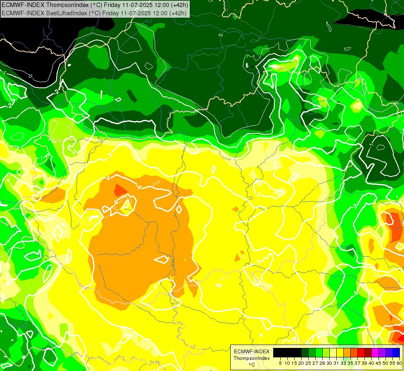
Task: Click the legend tick value '31'
Action: coord(336,363)
